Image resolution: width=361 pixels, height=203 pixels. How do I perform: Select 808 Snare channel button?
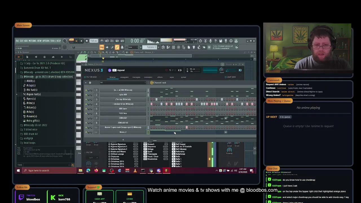click(x=123, y=109)
